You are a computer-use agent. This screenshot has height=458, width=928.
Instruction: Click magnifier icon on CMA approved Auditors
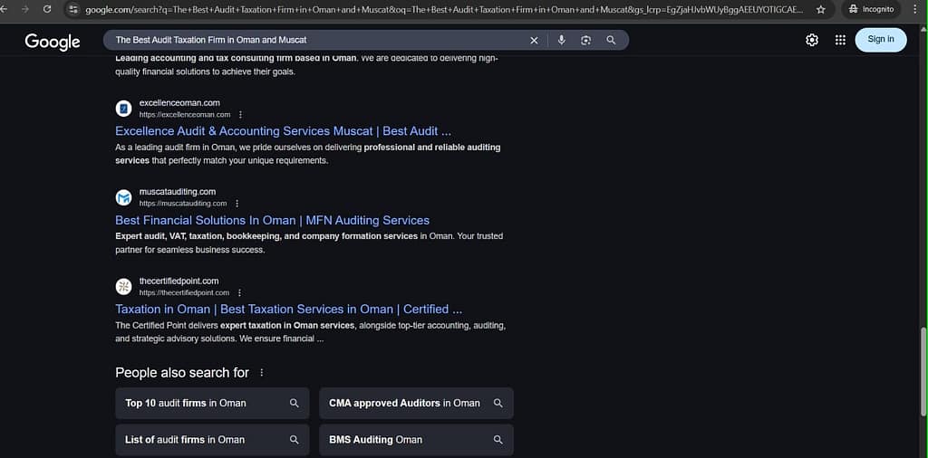(498, 403)
